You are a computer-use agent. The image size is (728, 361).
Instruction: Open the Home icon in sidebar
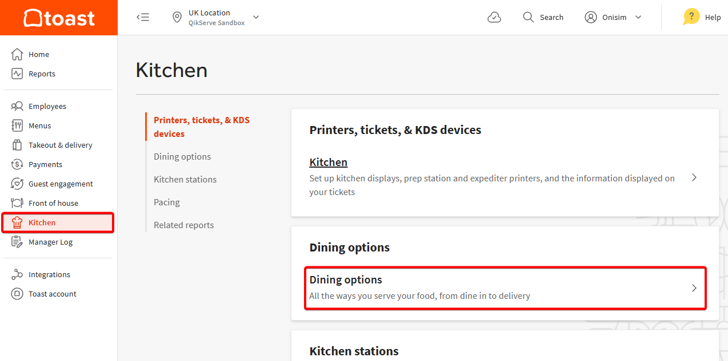(x=17, y=54)
